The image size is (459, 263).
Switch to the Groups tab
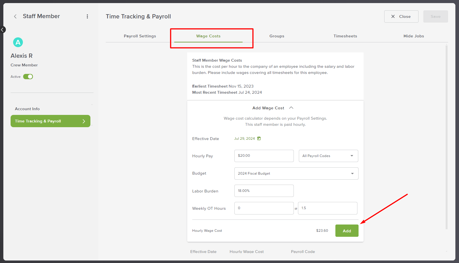tap(277, 36)
